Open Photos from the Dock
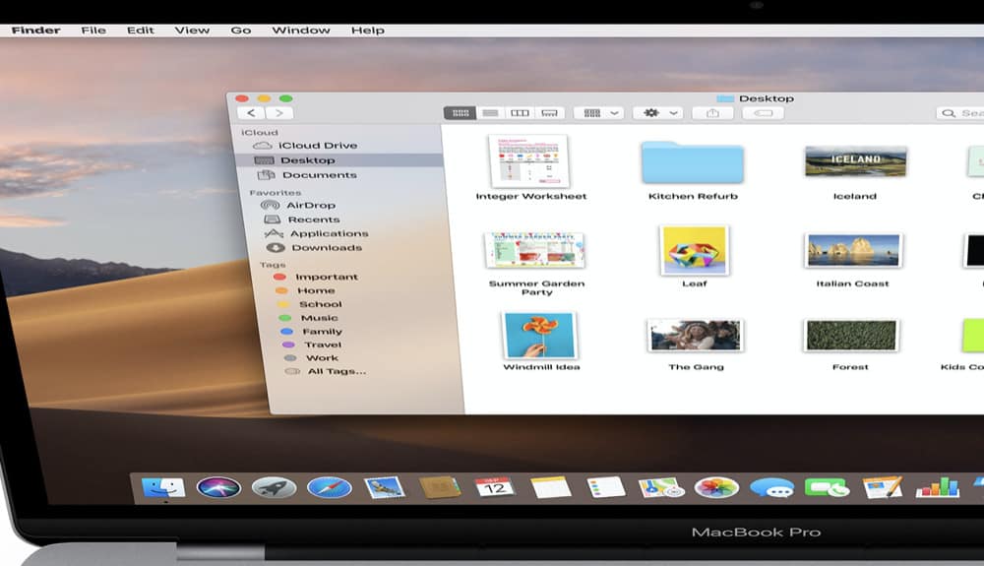 pyautogui.click(x=716, y=487)
